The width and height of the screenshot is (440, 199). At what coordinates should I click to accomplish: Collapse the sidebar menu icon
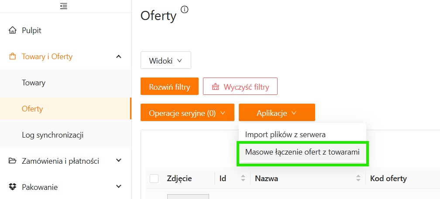pyautogui.click(x=64, y=6)
